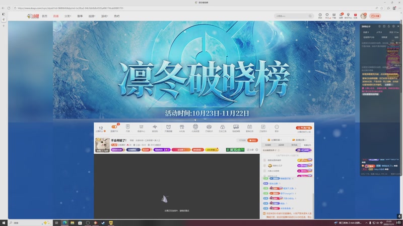Click the search magnifier icon
The height and width of the screenshot is (226, 403).
click(x=310, y=16)
